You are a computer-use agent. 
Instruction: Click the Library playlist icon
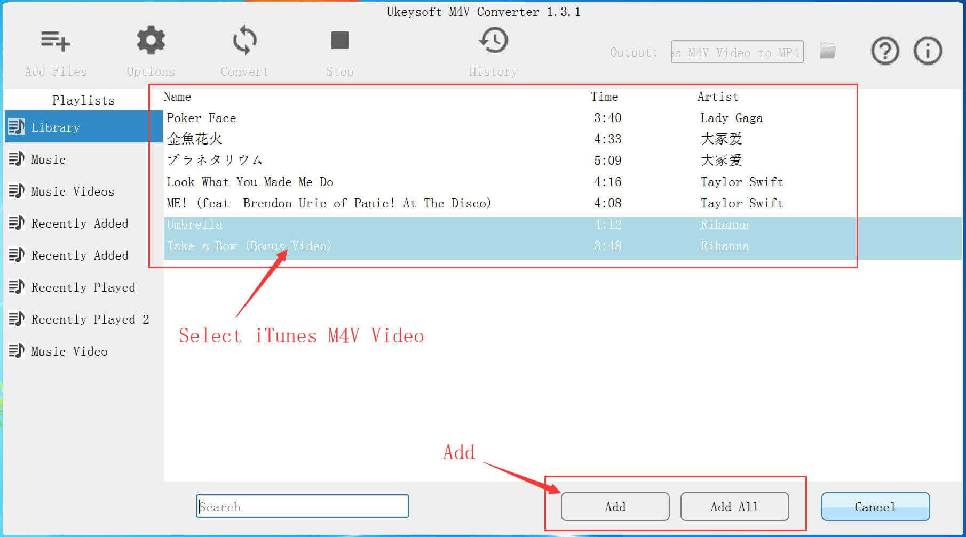[17, 126]
